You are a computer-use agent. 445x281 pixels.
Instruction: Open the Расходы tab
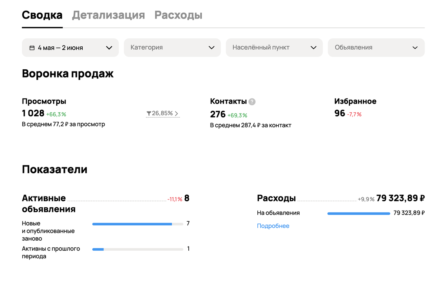point(178,15)
